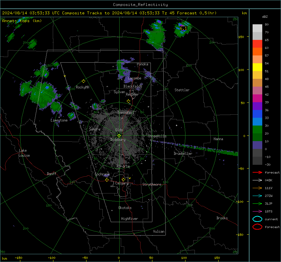Click the green 31JP arrow icon
This screenshot has height=262, width=281.
[257, 203]
